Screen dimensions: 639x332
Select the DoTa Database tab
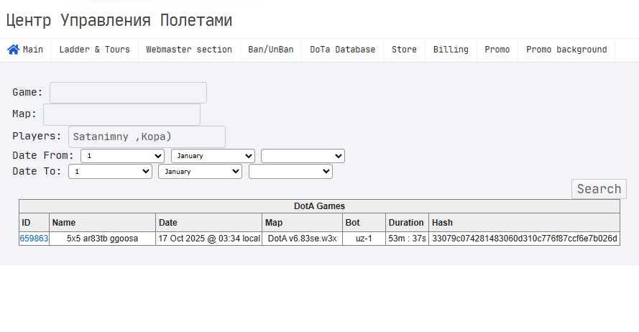click(342, 50)
